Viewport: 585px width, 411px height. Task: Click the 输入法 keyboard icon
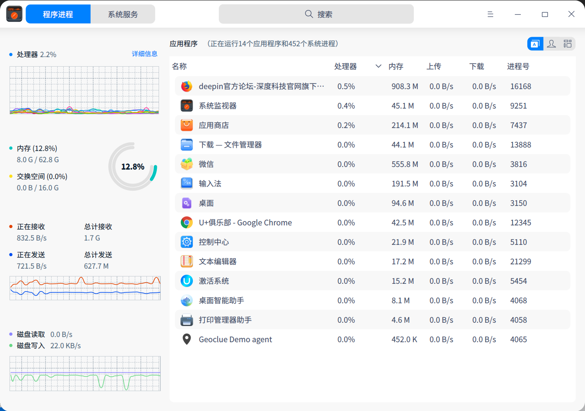pyautogui.click(x=186, y=183)
